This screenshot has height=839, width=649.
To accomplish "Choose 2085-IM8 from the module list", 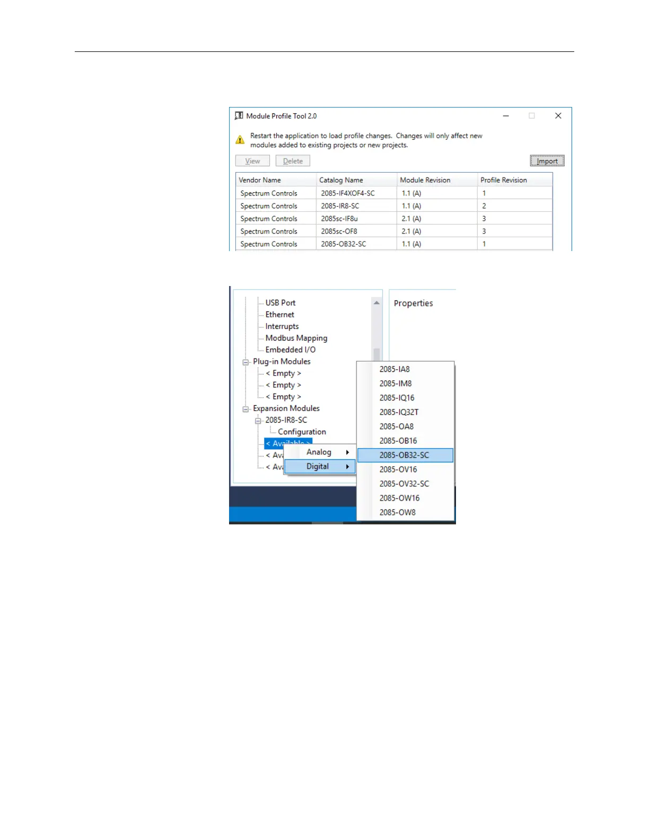I will 405,383.
